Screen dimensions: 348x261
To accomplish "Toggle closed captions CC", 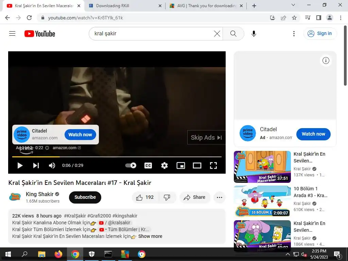I will tap(148, 166).
